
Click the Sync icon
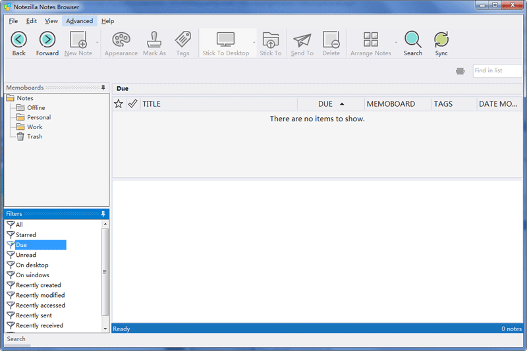(x=441, y=40)
